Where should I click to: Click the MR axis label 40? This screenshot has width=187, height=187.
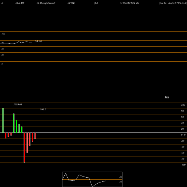pos(183,123)
